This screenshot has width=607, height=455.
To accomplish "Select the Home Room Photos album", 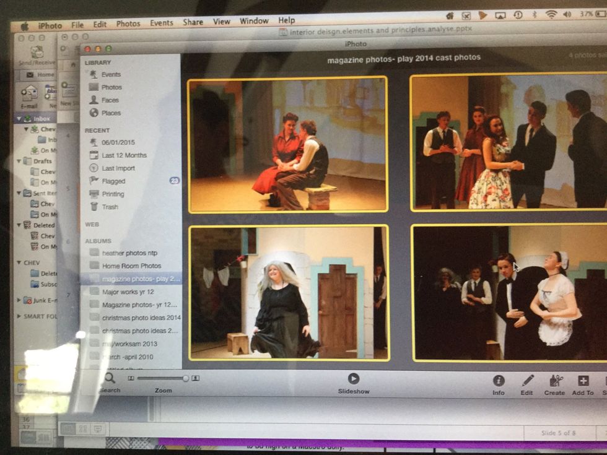I will pyautogui.click(x=132, y=266).
